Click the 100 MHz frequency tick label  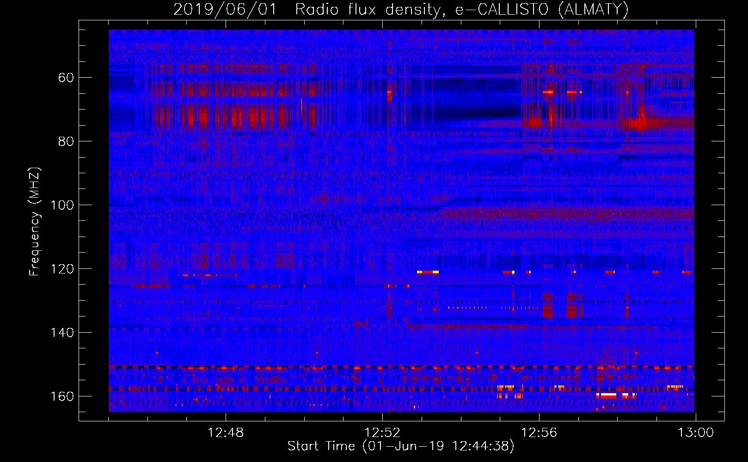click(61, 205)
